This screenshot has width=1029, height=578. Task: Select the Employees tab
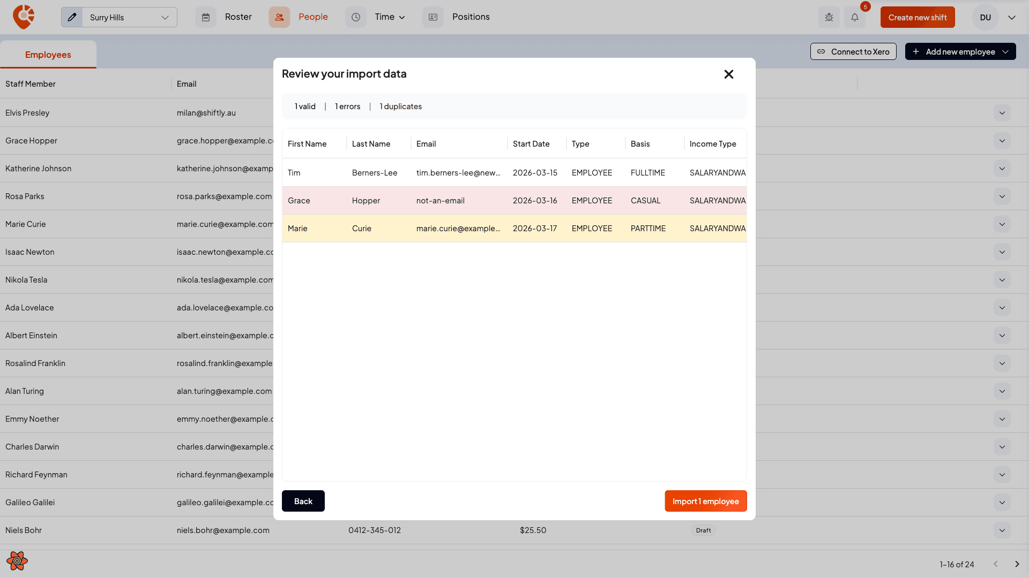tap(48, 55)
